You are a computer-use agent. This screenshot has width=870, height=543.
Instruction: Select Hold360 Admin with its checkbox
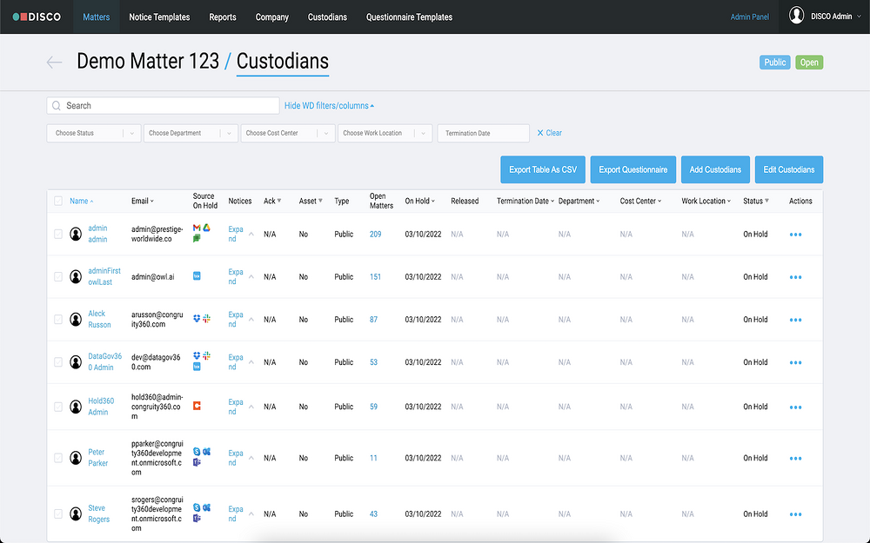click(x=58, y=407)
